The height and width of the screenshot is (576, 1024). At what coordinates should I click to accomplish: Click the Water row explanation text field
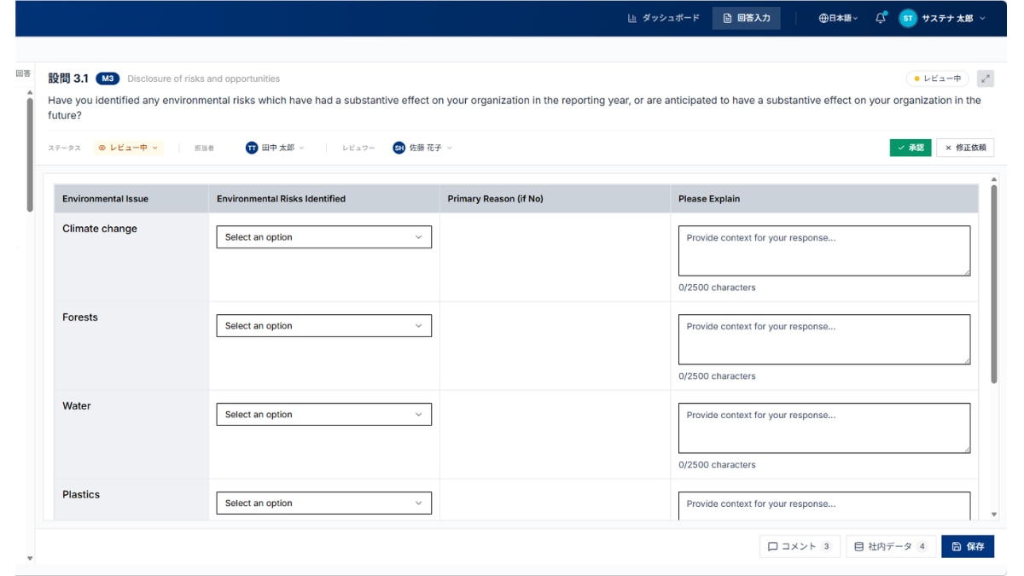823,427
